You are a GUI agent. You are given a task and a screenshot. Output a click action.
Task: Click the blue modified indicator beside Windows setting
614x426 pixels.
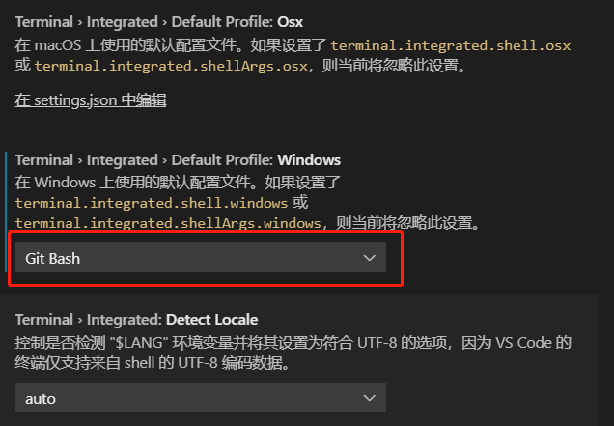[6, 212]
